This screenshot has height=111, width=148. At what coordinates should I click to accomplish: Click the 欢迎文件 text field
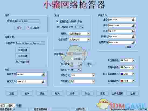click(x=29, y=74)
